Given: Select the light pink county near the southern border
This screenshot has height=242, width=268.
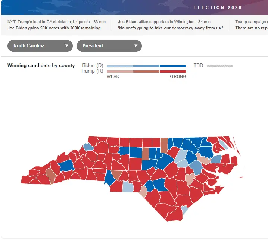Looking at the screenshot, I should coord(143,192).
